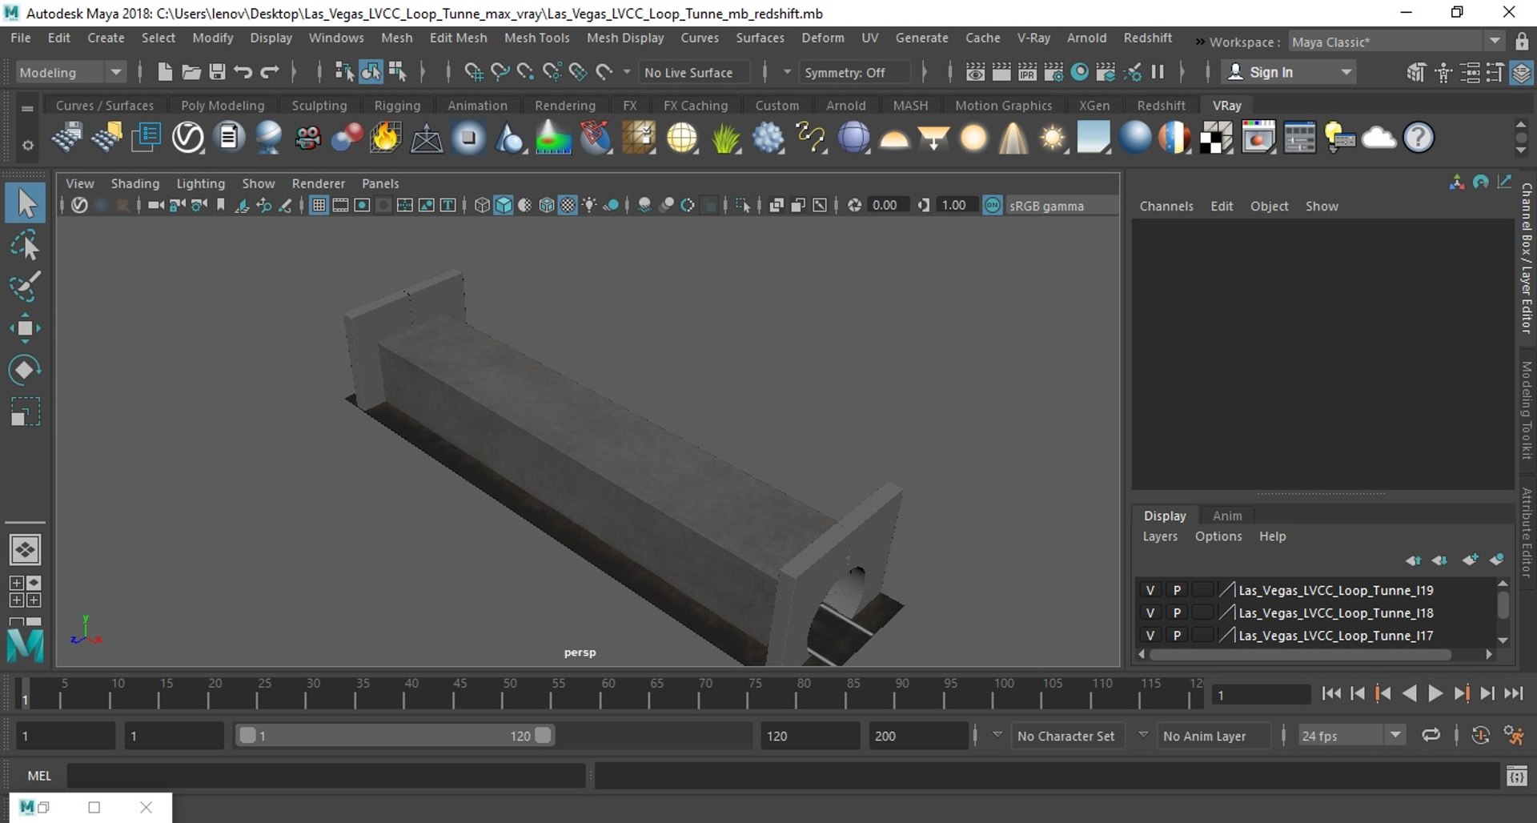Screen dimensions: 1537x823
Task: Toggle the auto keyframe icon
Action: pos(1480,736)
